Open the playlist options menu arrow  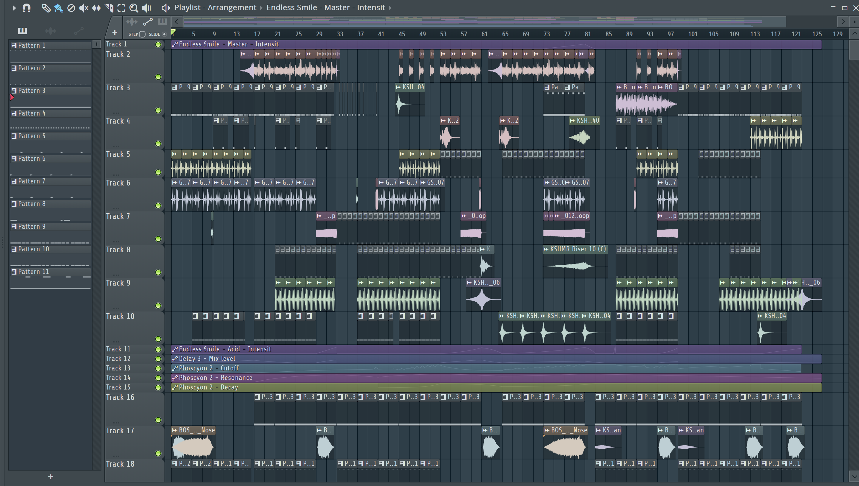click(x=14, y=7)
